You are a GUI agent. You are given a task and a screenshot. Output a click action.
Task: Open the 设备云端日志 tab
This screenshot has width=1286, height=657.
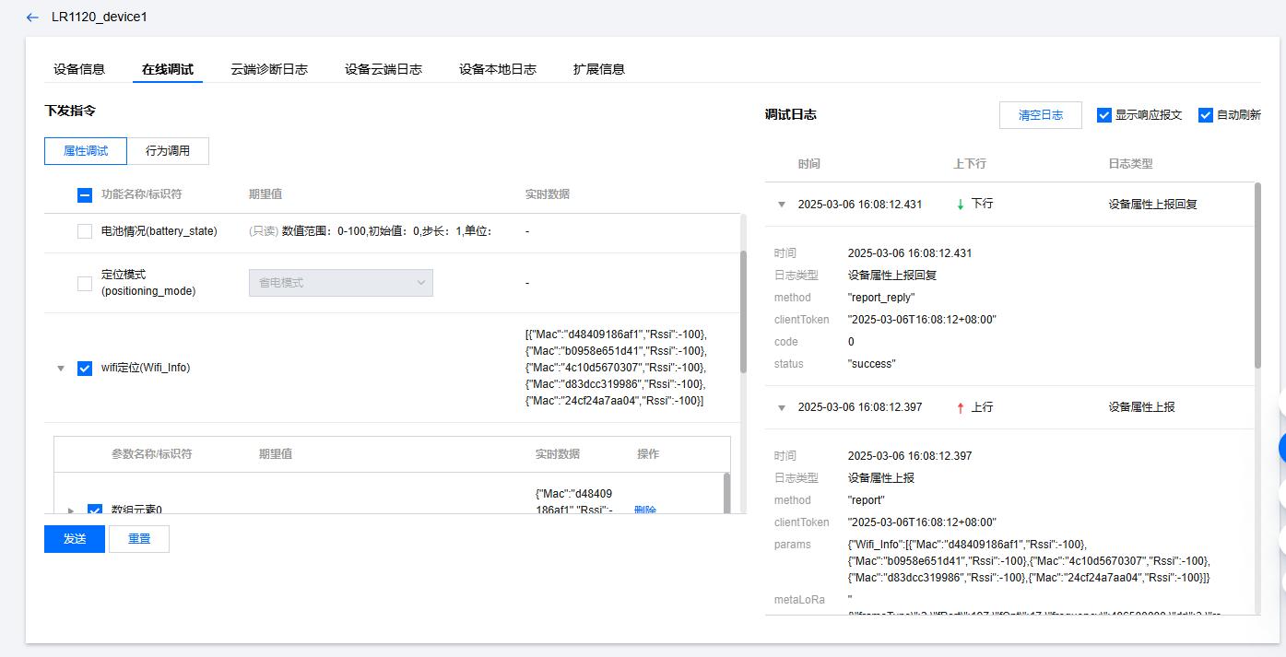tap(383, 69)
